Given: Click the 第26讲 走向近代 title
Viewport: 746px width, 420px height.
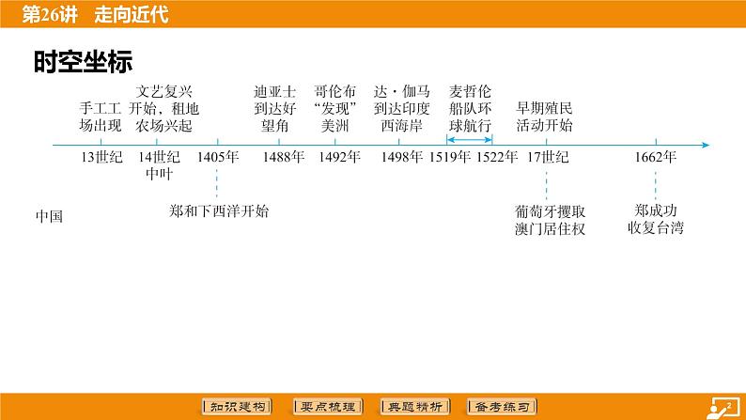Looking at the screenshot, I should 95,14.
